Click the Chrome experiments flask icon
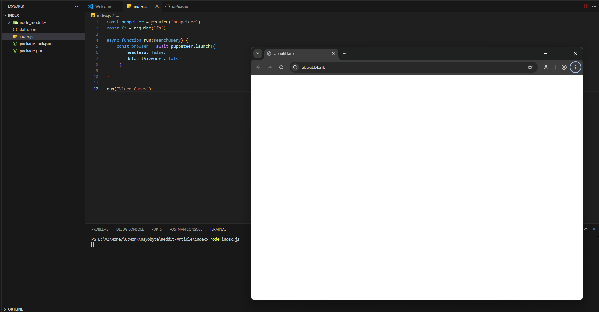The height and width of the screenshot is (312, 599). [x=546, y=67]
